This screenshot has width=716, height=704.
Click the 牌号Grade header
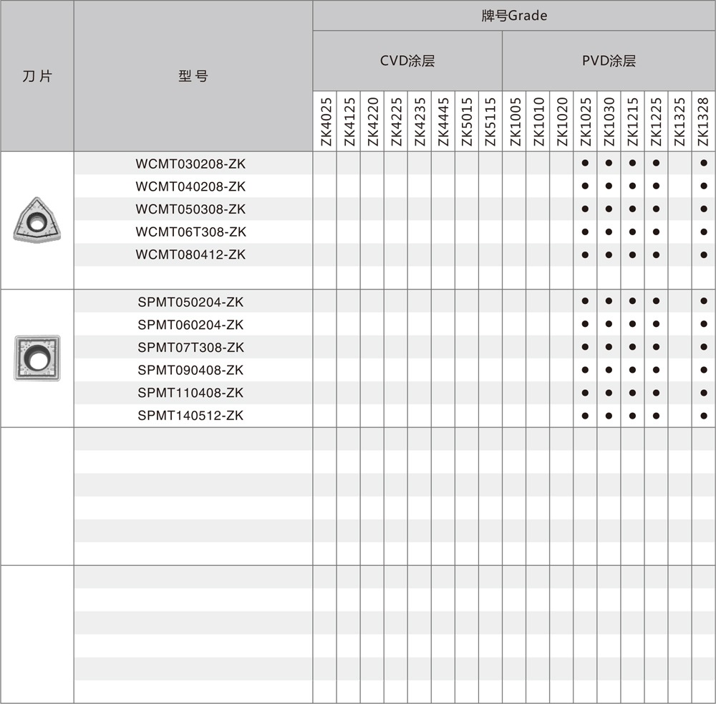(x=513, y=15)
